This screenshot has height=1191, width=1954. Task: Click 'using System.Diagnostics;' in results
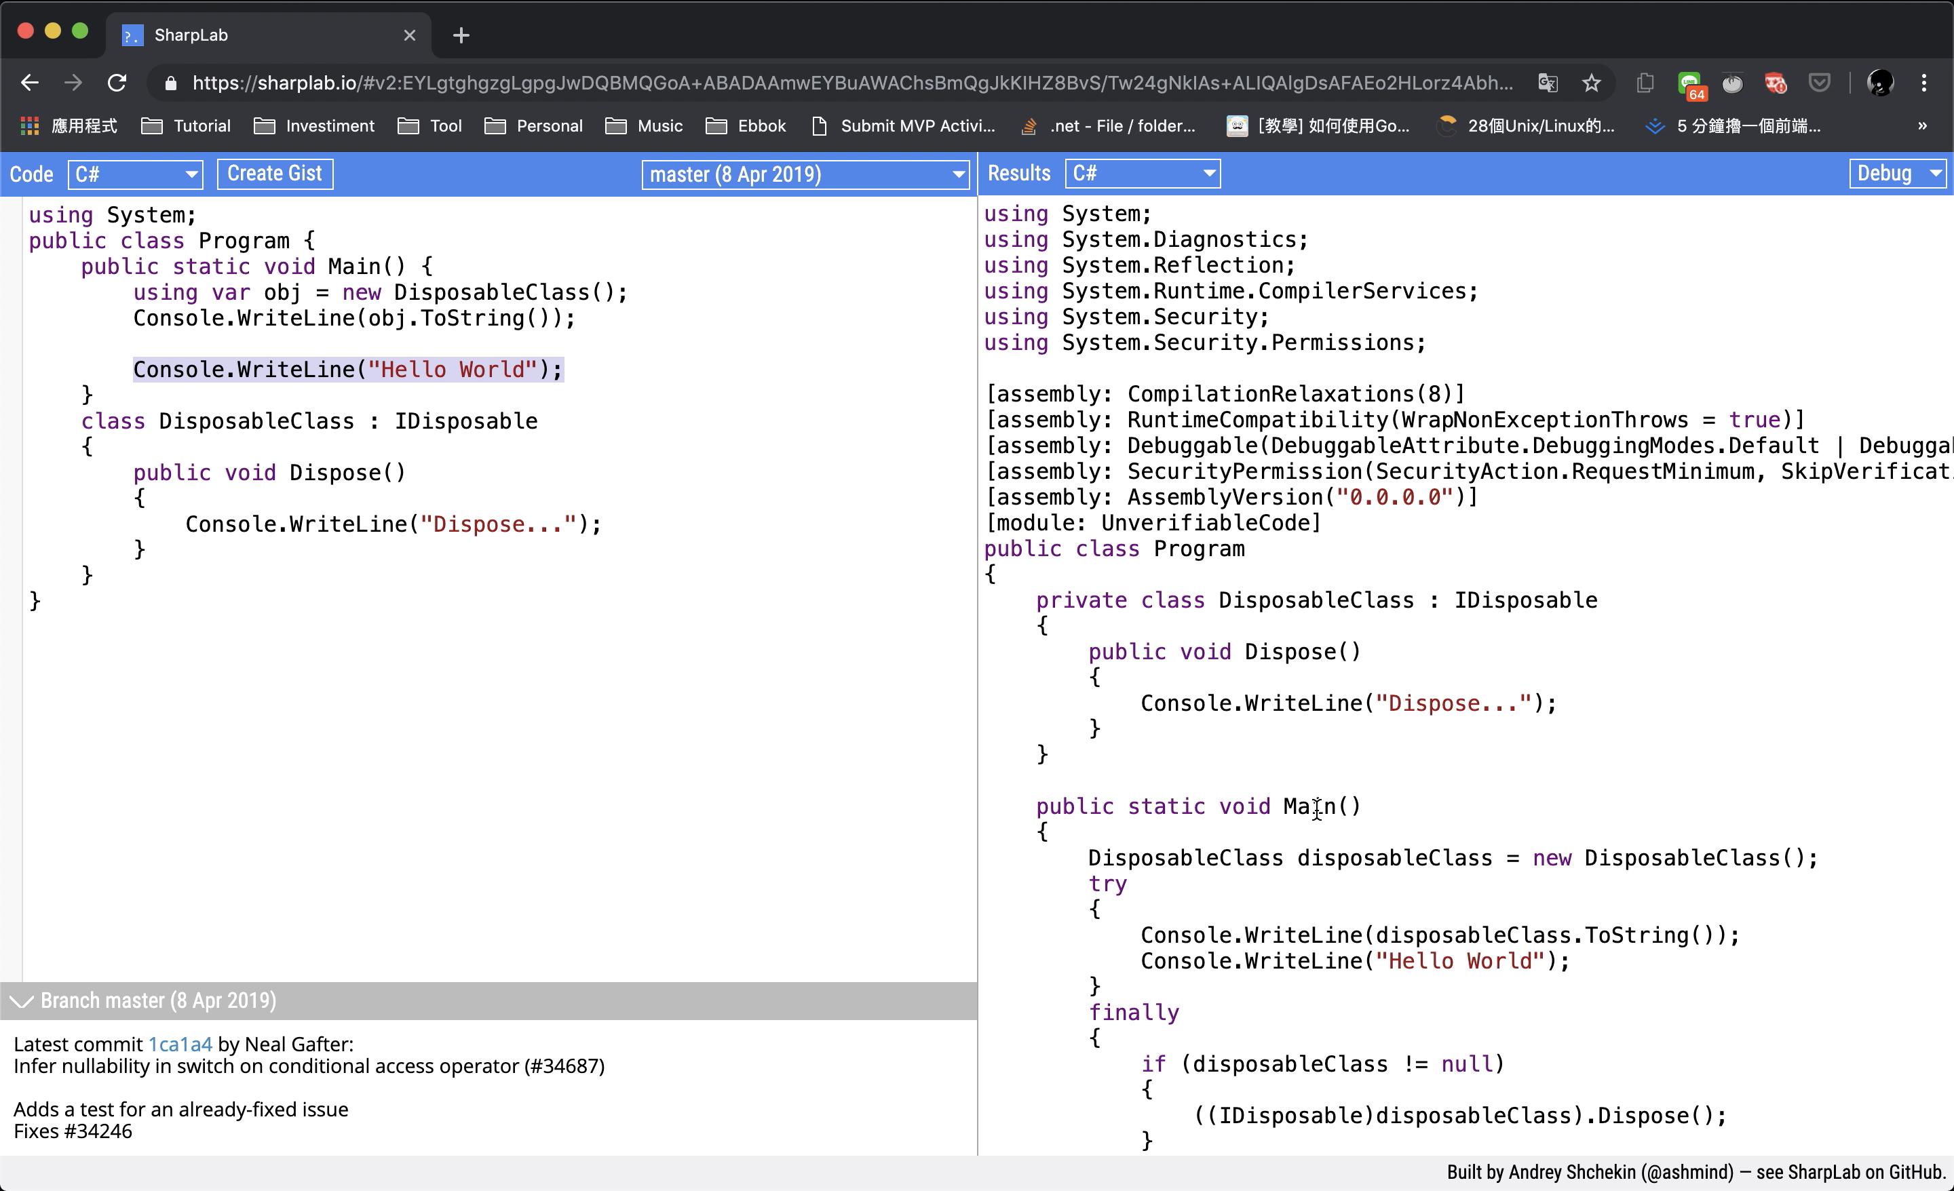tap(1146, 239)
